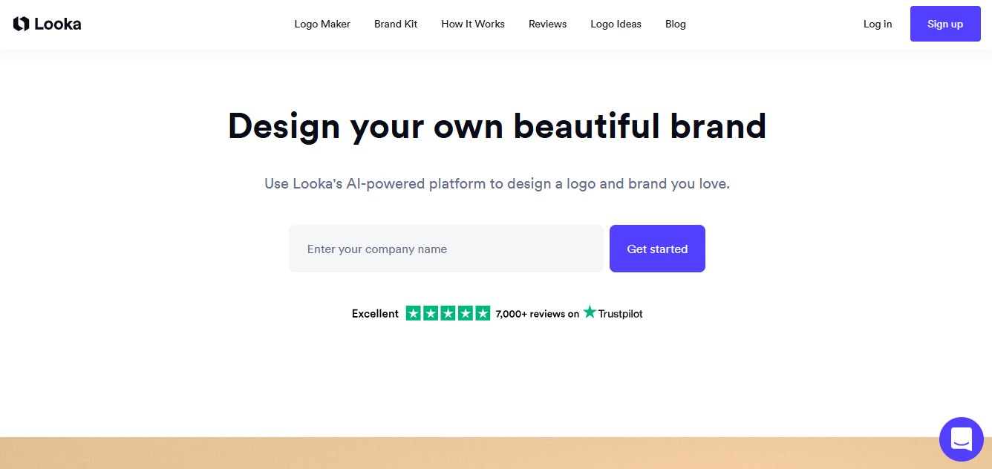Click the Trustpilot wordmark link

[620, 313]
